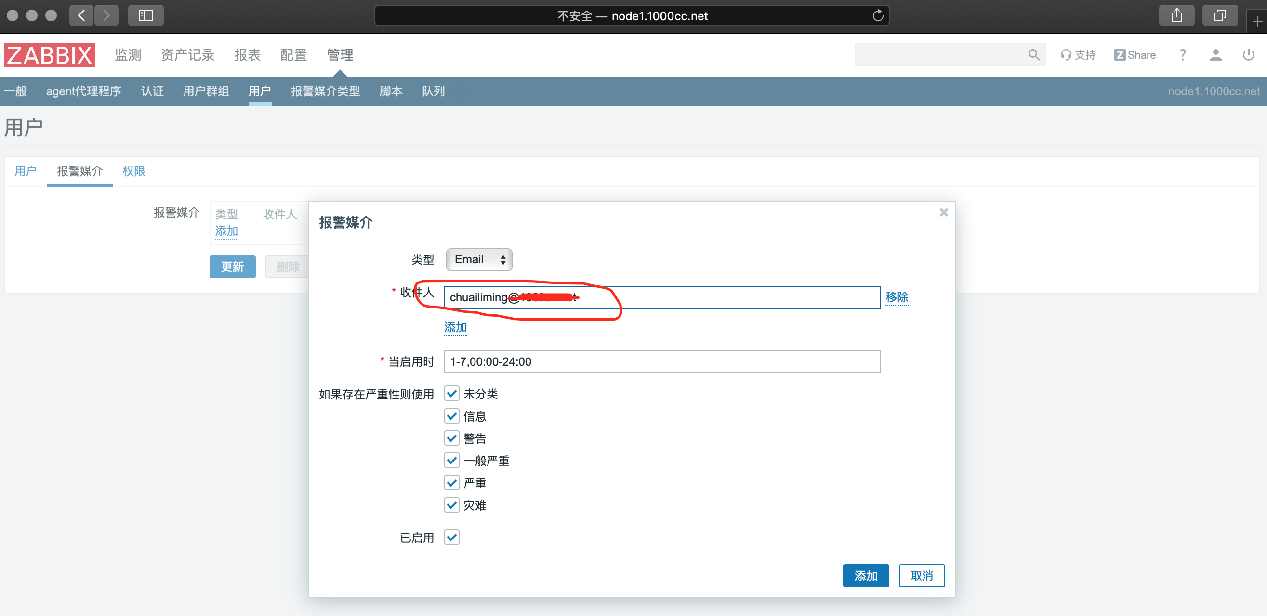Open 报警媒介类型 submenu item
Image resolution: width=1267 pixels, height=616 pixels.
tap(325, 91)
